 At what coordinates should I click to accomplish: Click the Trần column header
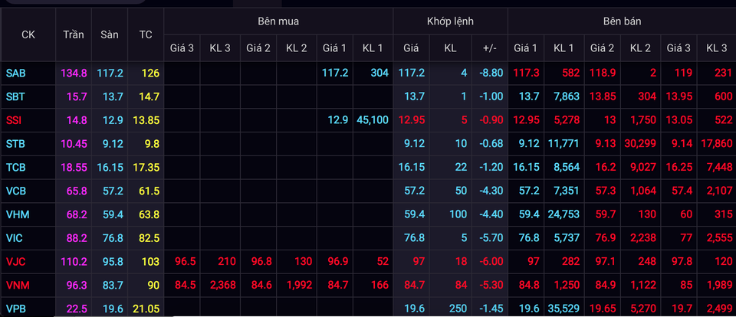(x=74, y=34)
